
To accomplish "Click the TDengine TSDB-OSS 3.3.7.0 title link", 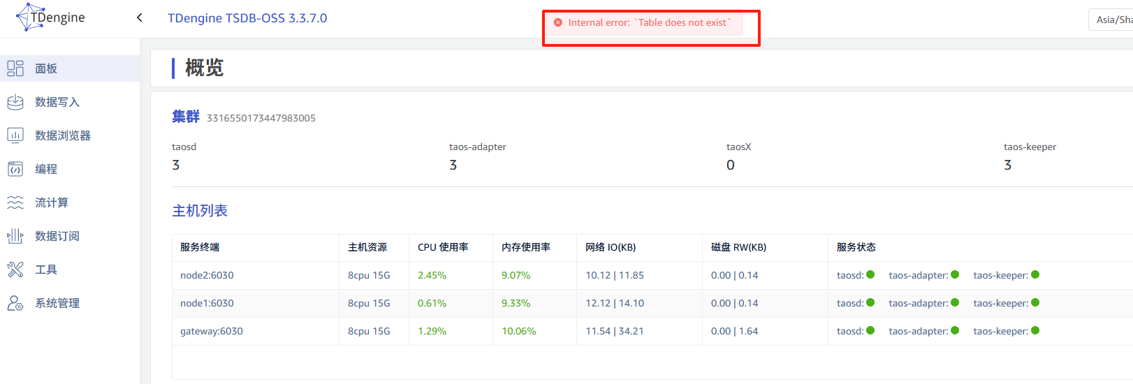I will [247, 18].
